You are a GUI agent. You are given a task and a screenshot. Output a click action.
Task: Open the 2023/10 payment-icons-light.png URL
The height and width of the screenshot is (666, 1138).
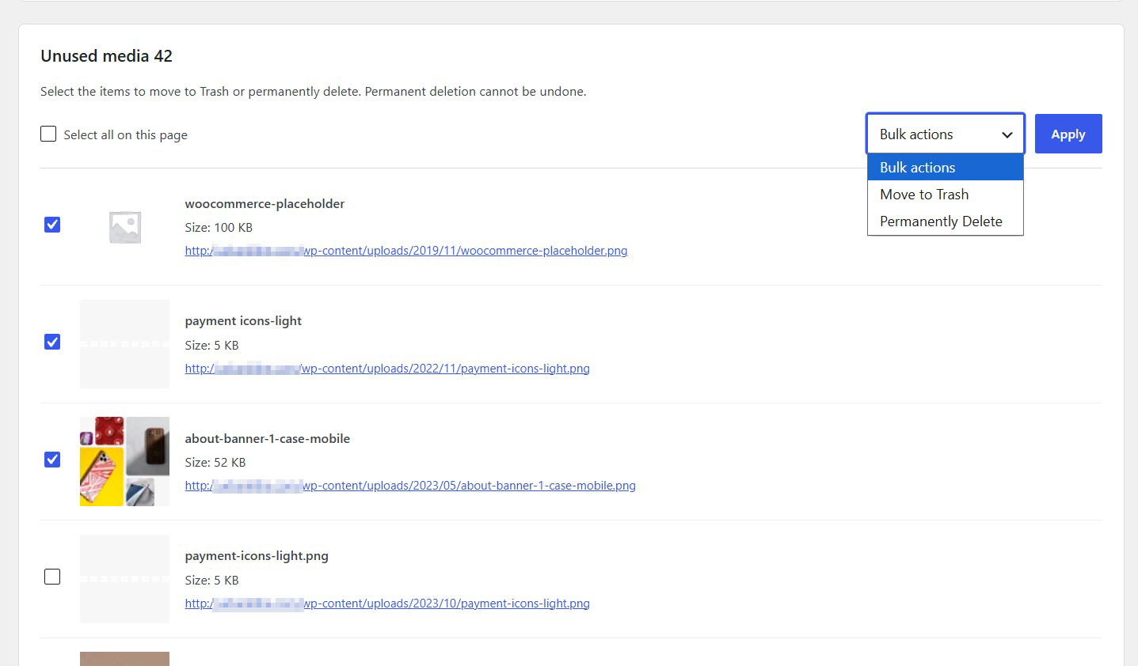point(387,604)
